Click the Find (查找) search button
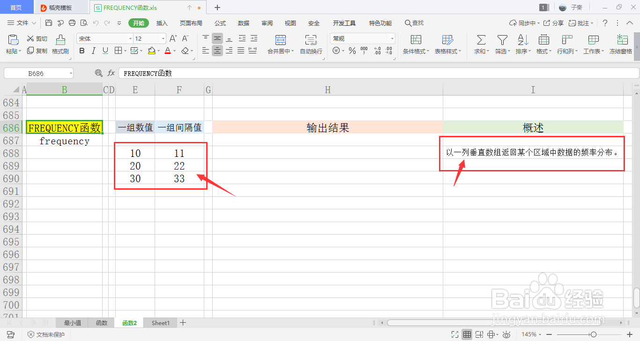The image size is (640, 341). (x=414, y=23)
